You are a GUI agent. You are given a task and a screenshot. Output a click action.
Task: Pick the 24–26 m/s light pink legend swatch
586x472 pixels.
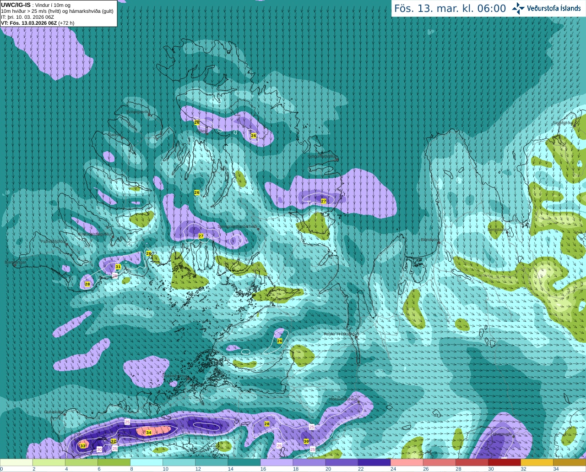407,462
